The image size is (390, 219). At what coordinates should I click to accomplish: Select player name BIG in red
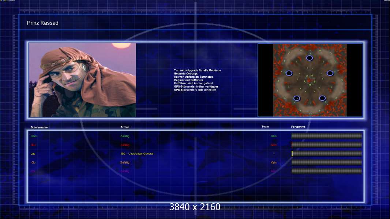33,145
